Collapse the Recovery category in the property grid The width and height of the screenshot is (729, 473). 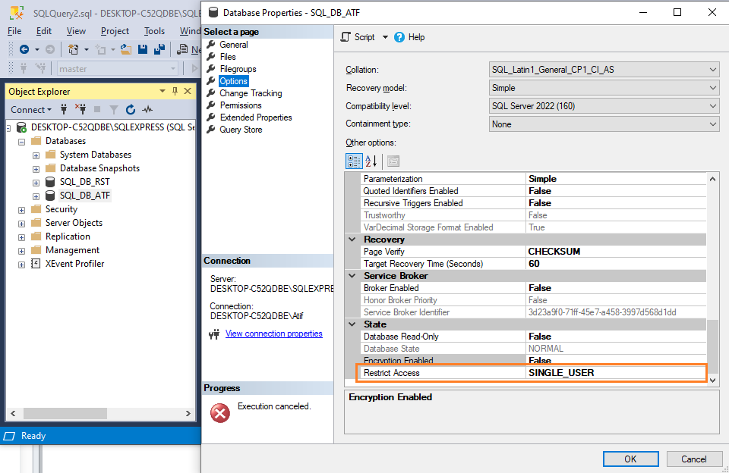[352, 240]
